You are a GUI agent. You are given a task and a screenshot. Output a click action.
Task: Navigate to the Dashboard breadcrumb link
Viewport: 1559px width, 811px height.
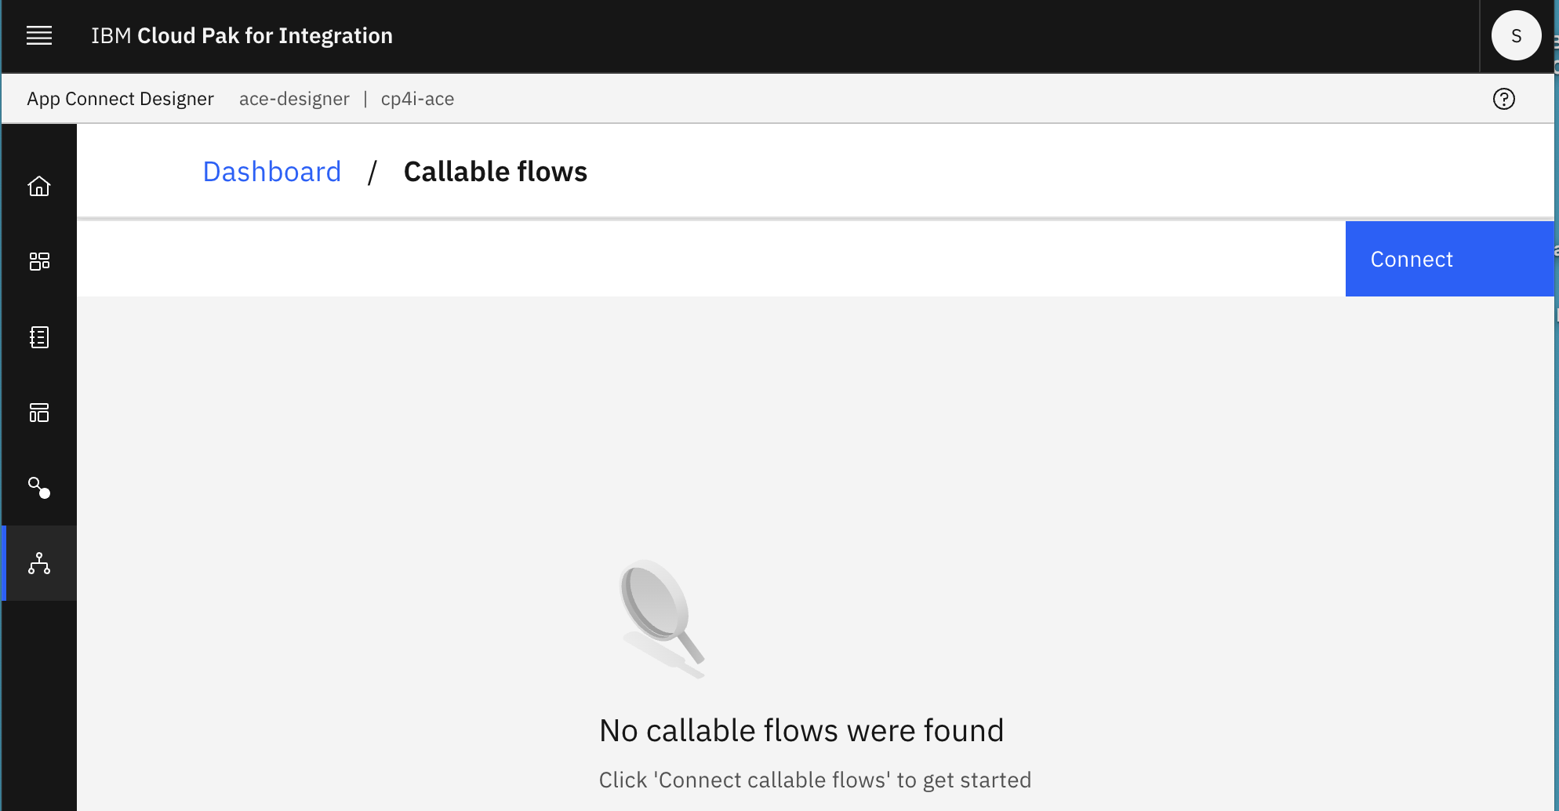272,172
